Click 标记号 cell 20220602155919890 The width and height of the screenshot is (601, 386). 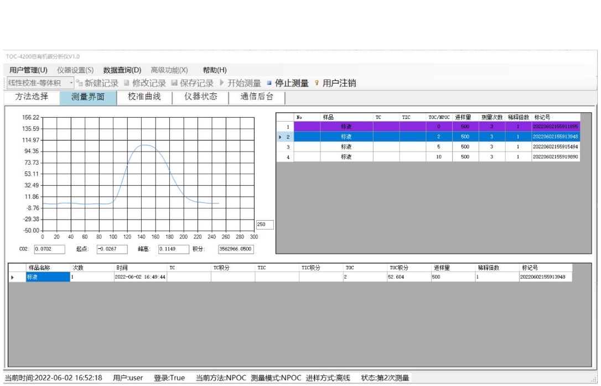click(556, 157)
